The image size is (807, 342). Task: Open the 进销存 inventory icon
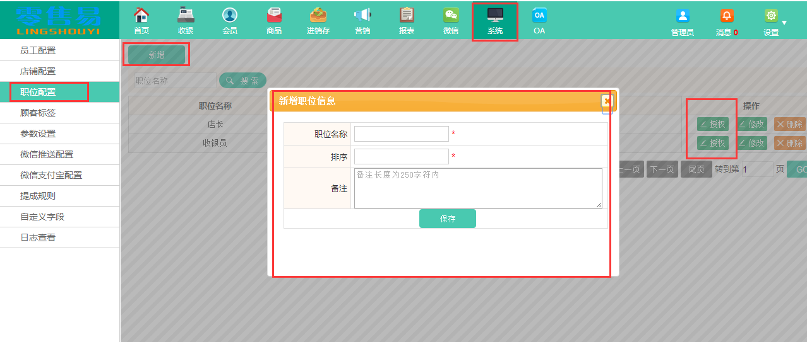tap(318, 15)
